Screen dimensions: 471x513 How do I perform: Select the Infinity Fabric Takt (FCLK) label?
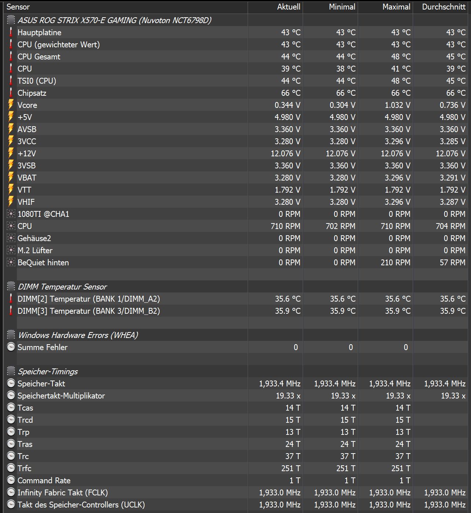63,492
